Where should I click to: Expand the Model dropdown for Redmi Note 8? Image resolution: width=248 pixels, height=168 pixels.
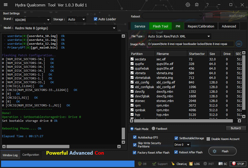click(x=114, y=28)
